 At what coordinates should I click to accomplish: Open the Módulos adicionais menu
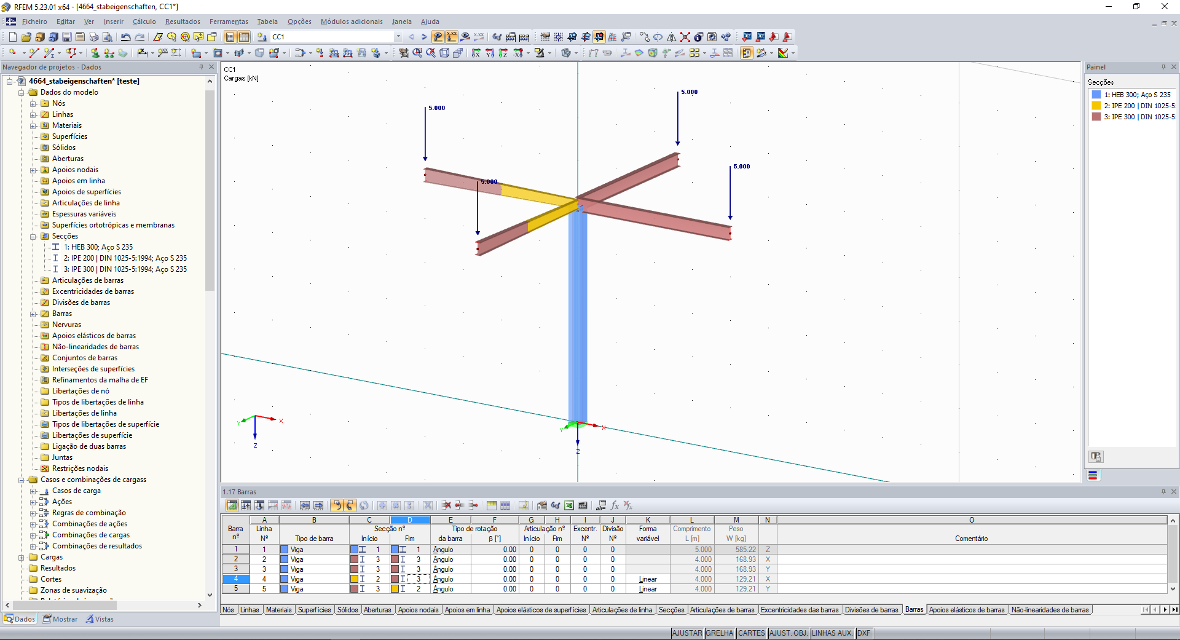coord(352,22)
